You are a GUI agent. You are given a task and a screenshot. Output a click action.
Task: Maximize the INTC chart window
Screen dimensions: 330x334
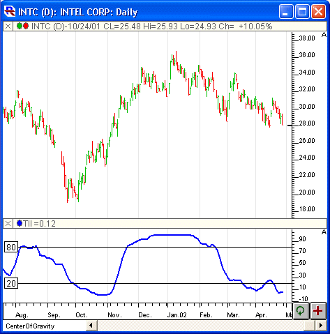(x=302, y=11)
